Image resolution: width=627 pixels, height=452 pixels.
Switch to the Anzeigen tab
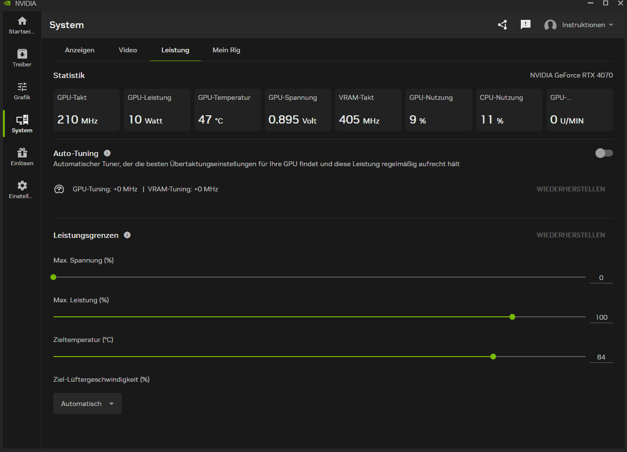pos(80,50)
